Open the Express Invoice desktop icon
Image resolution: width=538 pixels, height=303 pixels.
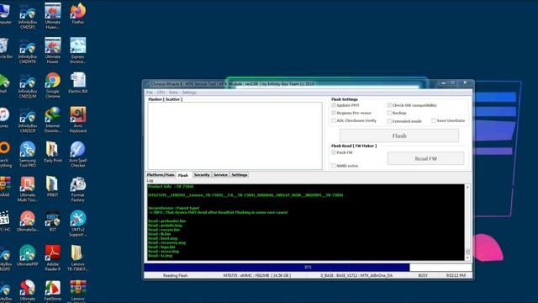click(78, 50)
